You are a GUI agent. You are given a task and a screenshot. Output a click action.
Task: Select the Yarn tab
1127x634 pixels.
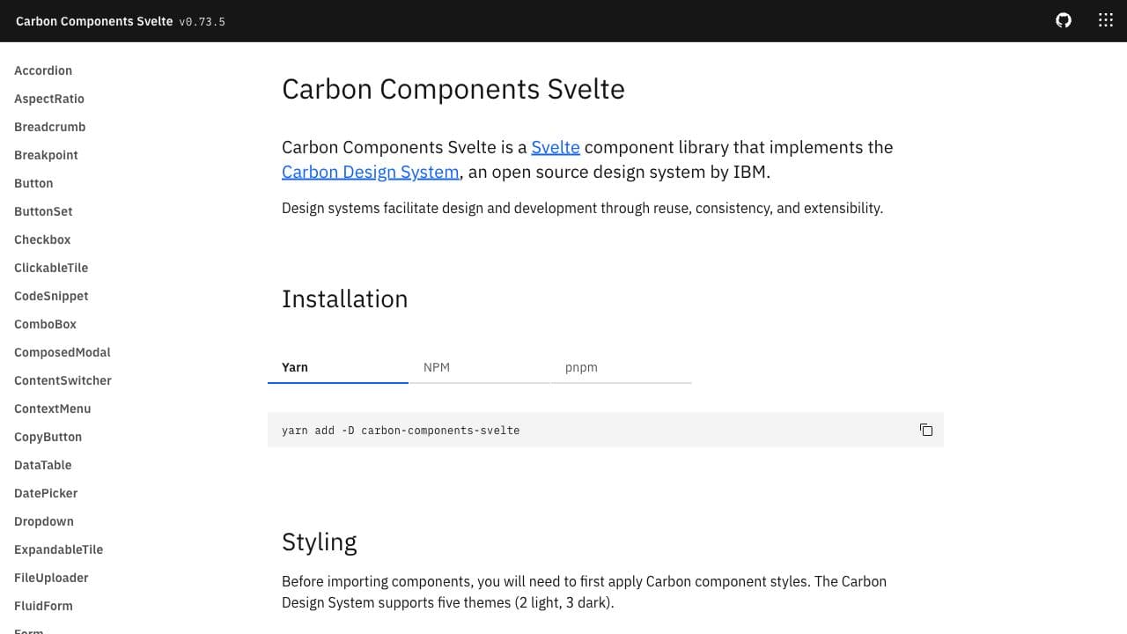coord(295,367)
